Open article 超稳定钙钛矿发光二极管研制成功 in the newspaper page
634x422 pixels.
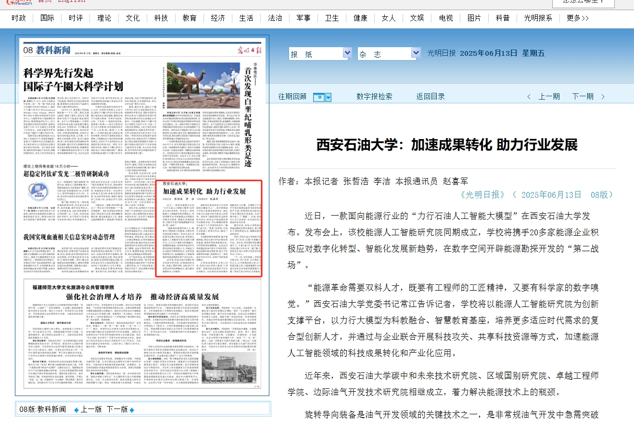[x=66, y=173]
